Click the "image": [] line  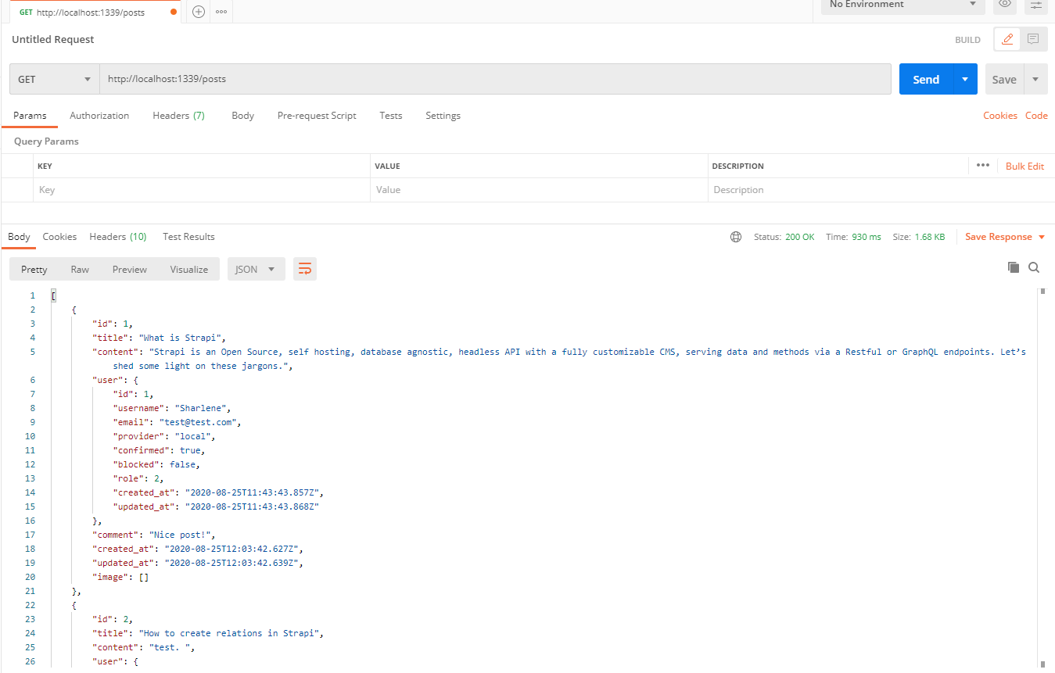click(120, 577)
